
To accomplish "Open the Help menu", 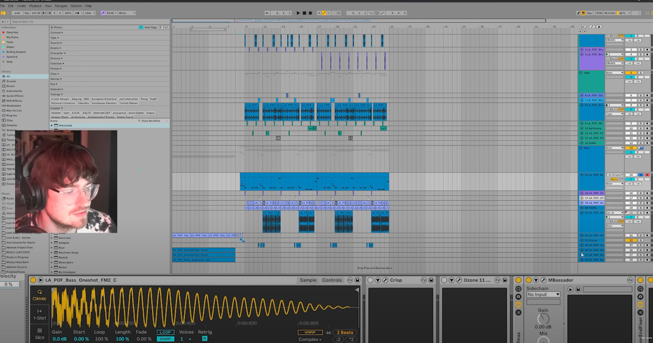I will 88,6.
